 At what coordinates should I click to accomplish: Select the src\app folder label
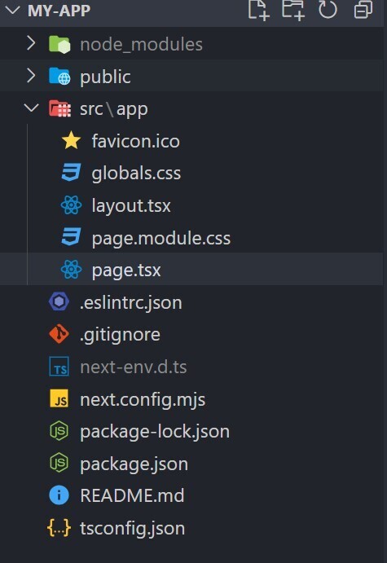pyautogui.click(x=114, y=109)
